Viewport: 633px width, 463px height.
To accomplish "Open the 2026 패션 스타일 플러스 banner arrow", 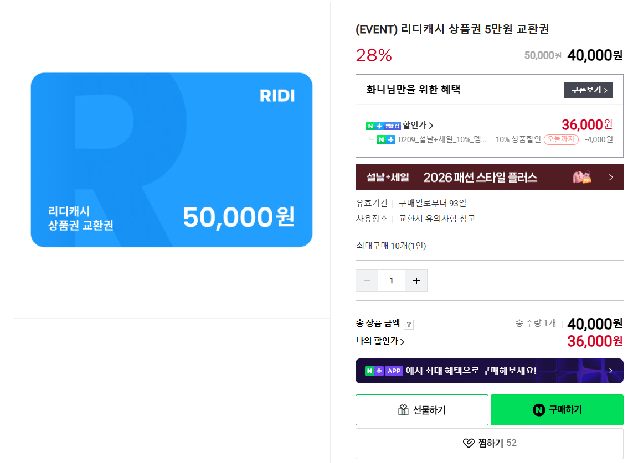I will 611,178.
